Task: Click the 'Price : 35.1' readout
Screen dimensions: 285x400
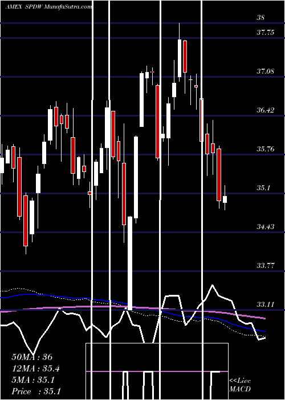Action: (x=36, y=391)
